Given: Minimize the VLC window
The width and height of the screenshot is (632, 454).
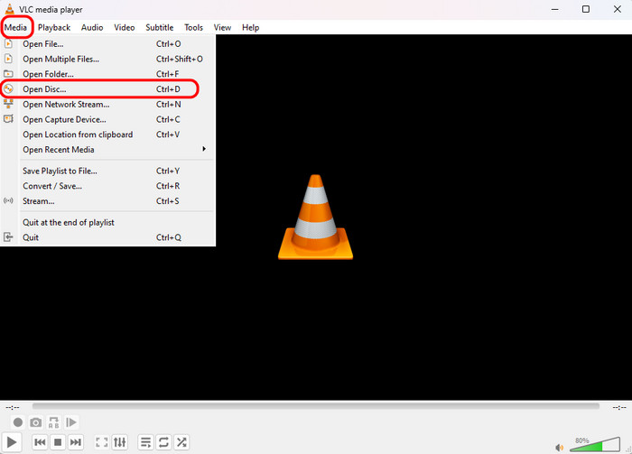Looking at the screenshot, I should pyautogui.click(x=555, y=9).
